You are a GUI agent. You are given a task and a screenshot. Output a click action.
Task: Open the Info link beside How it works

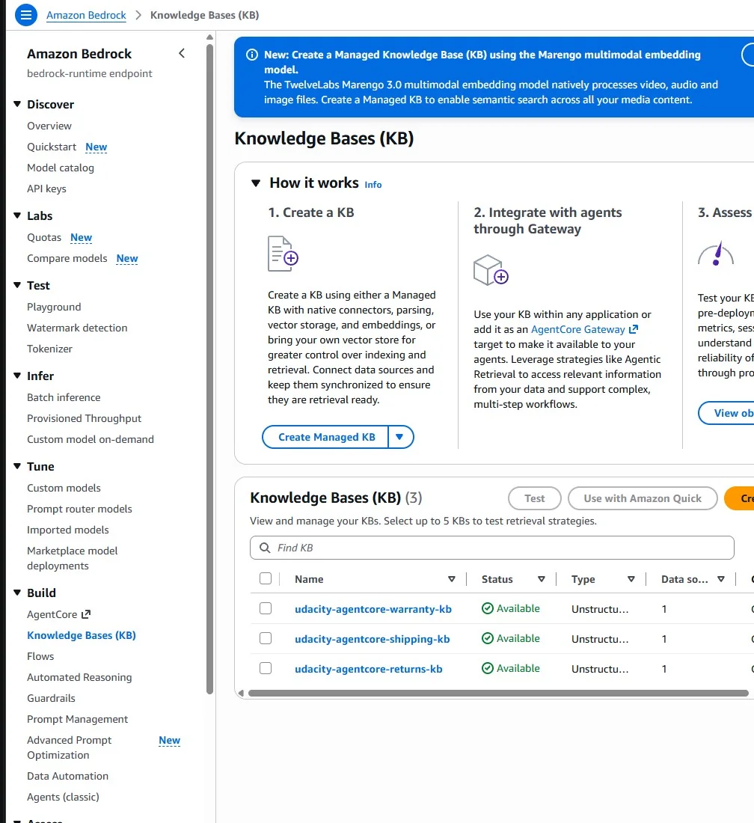[x=373, y=185]
